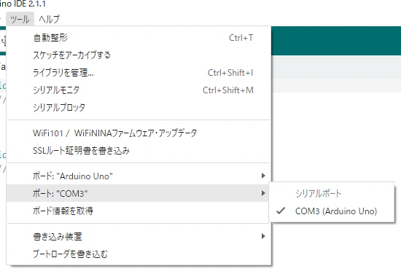Launch シリアルプロッタ

[x=139, y=108]
